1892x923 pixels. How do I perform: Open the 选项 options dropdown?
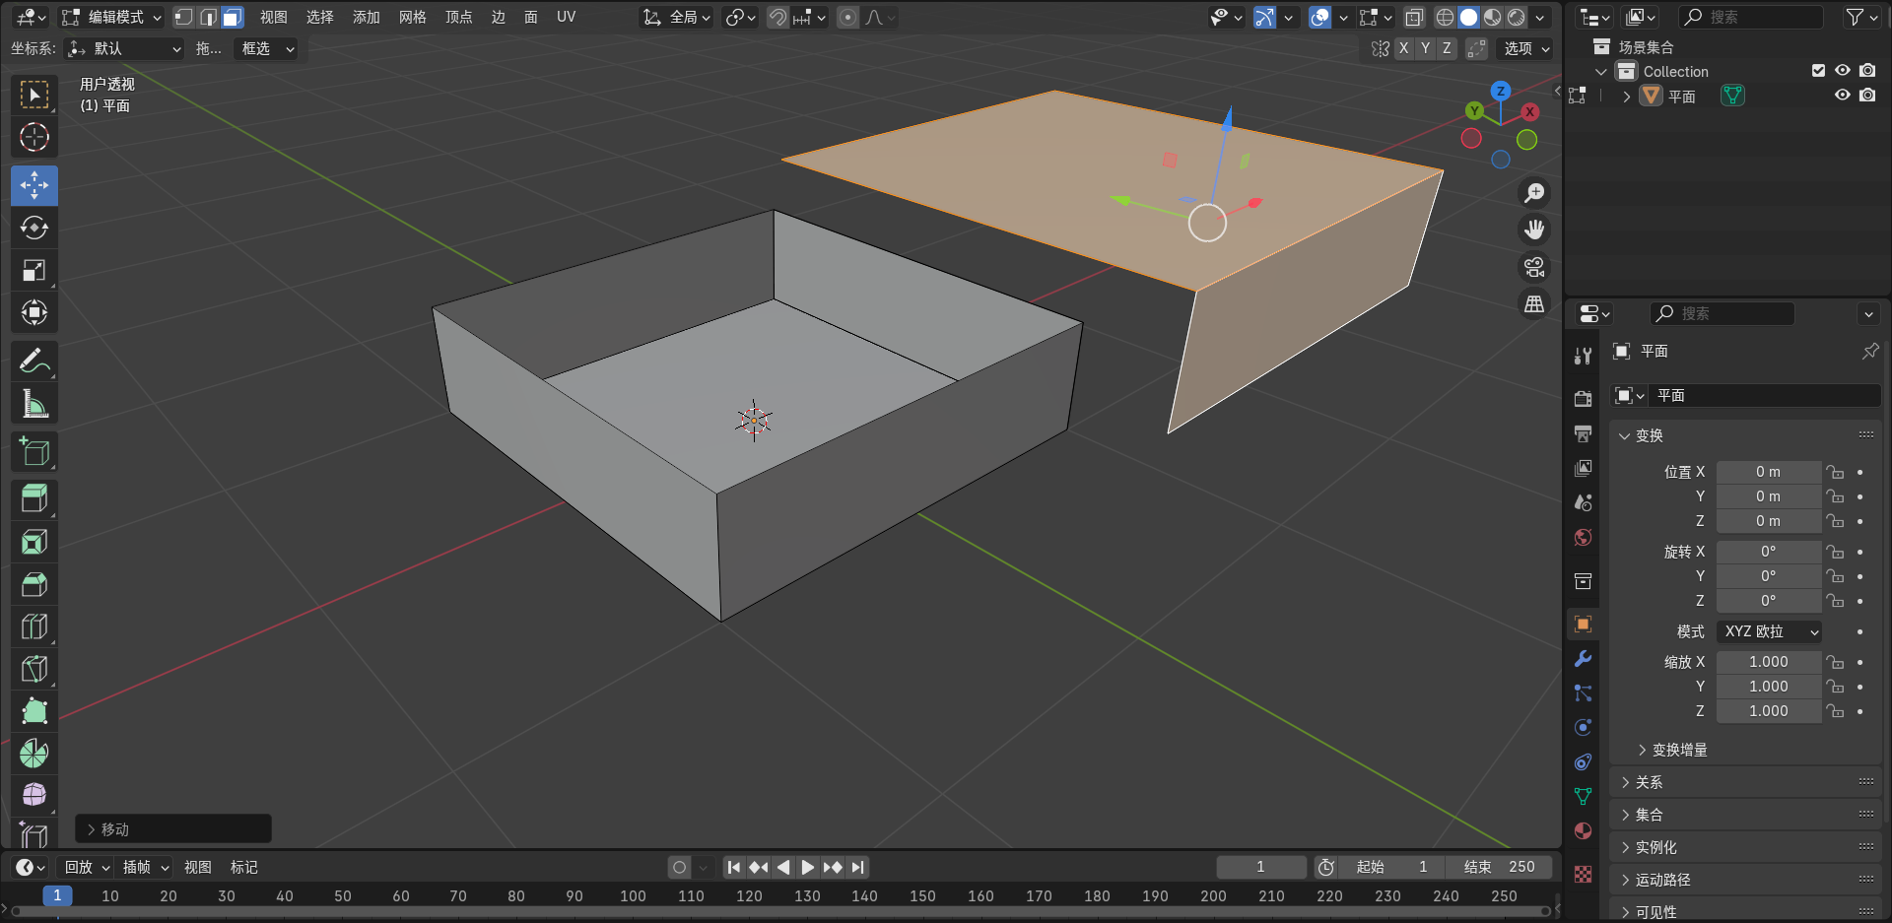coord(1525,48)
